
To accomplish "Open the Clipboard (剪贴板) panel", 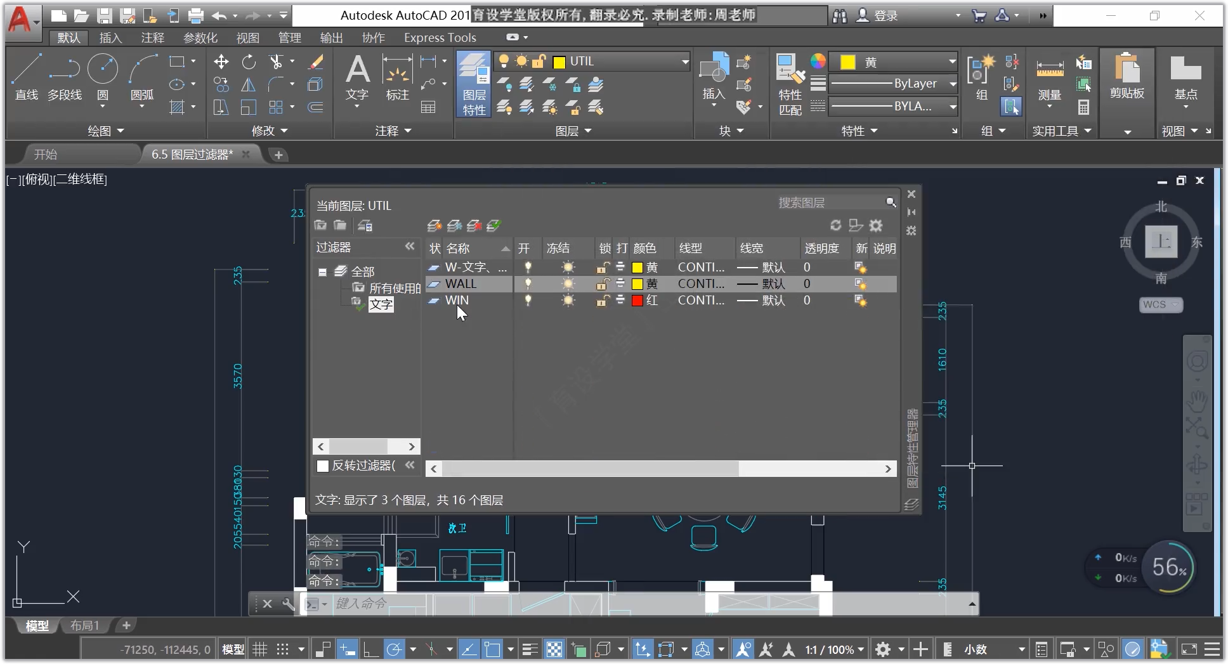I will coord(1127,76).
